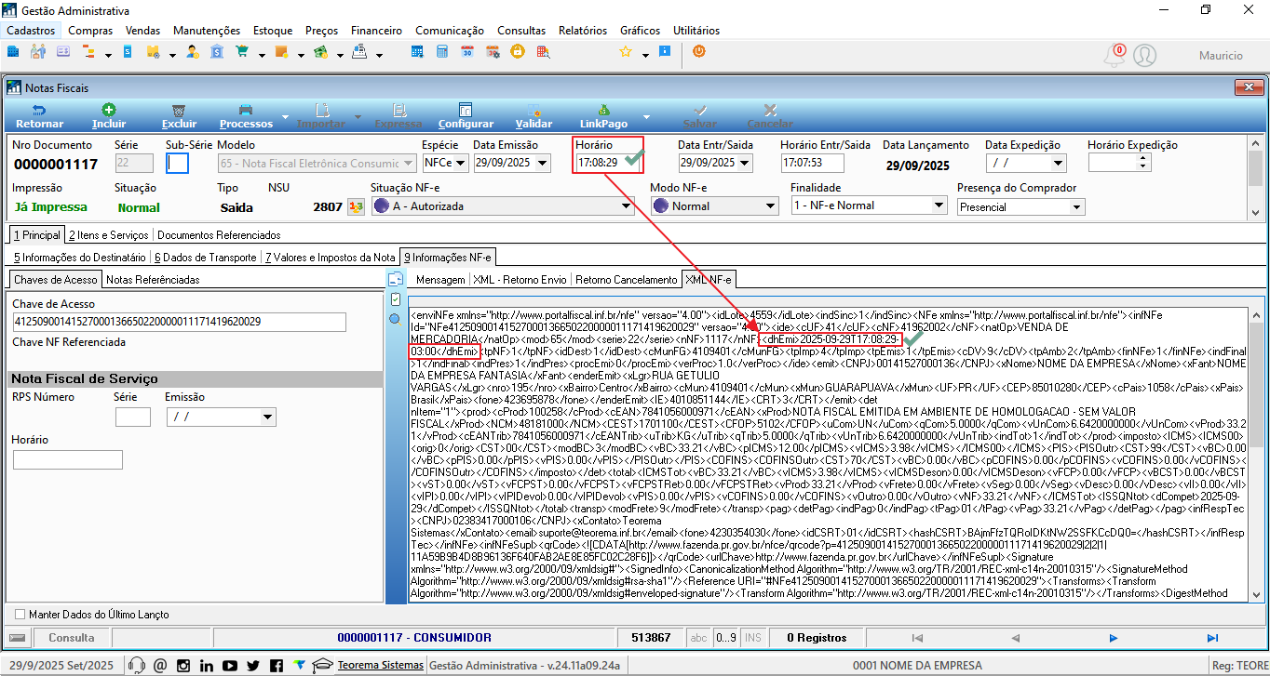The image size is (1270, 676).
Task: Open the LinkedIn icon in status bar
Action: (x=206, y=665)
